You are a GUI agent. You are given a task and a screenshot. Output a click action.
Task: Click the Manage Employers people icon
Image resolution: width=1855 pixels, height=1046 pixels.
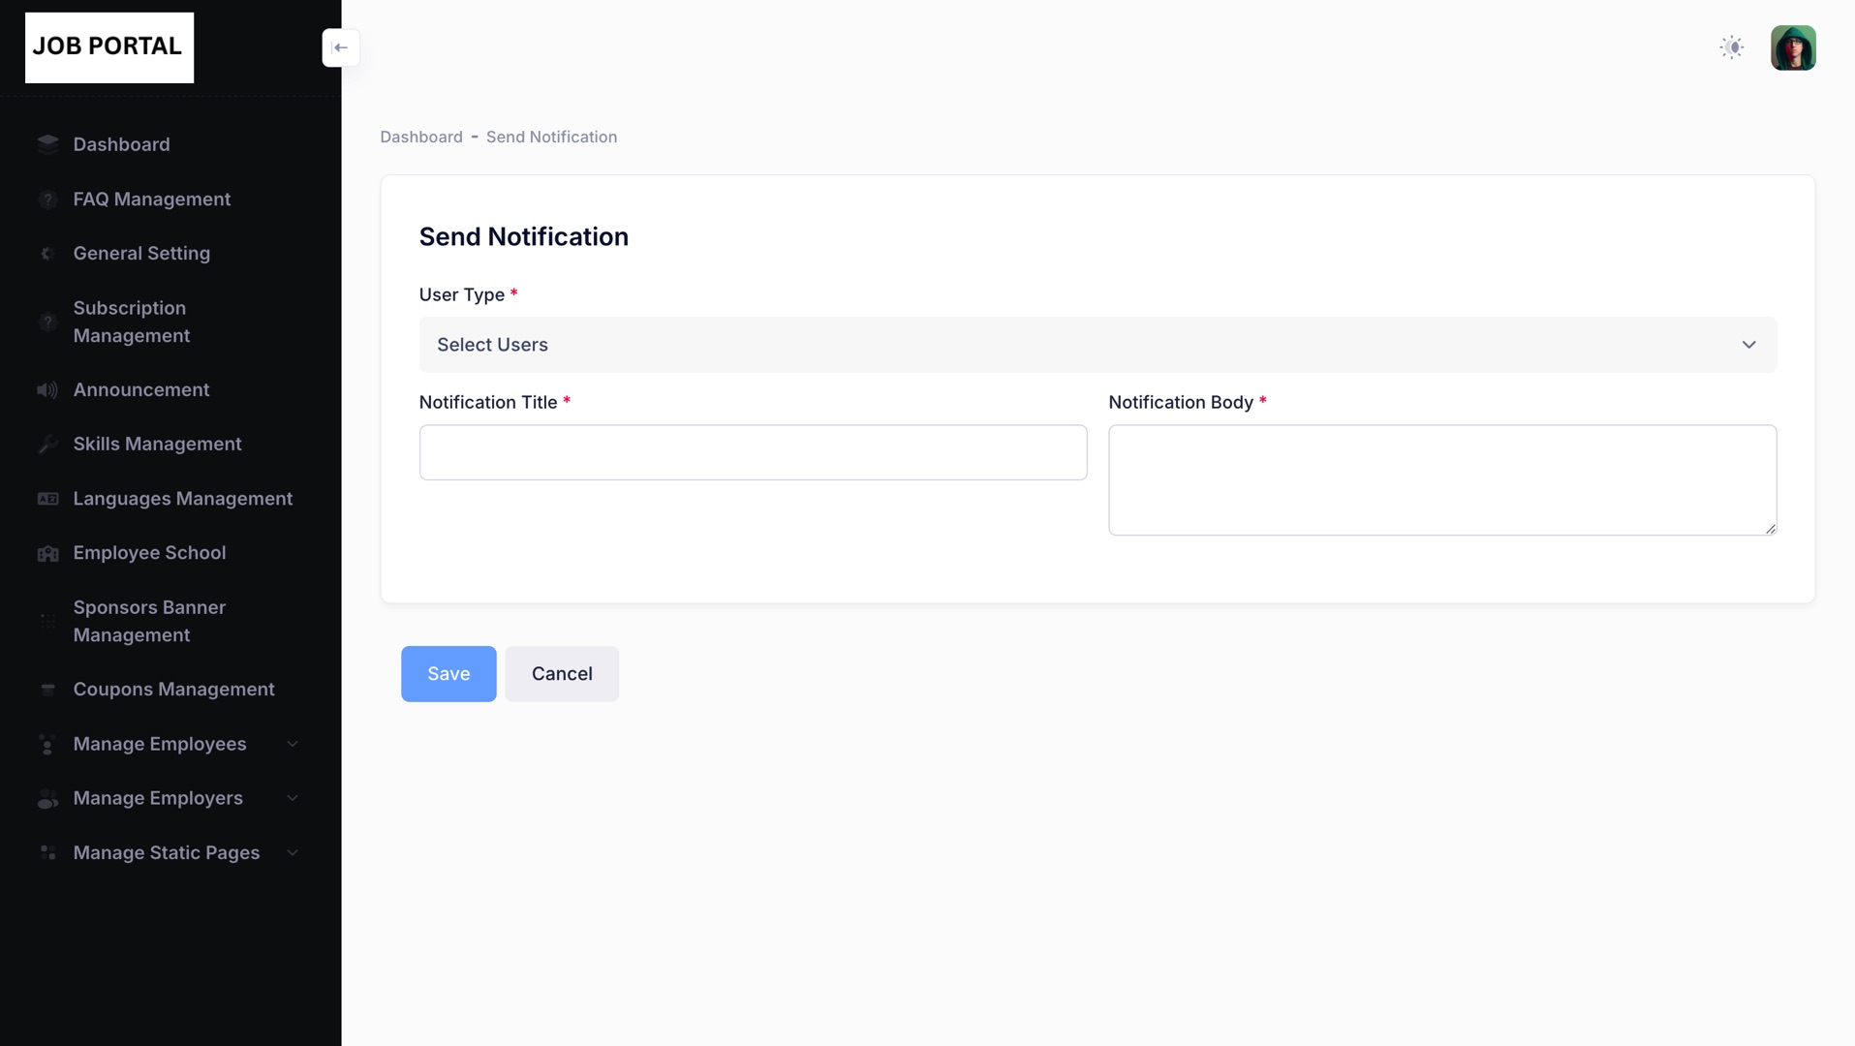tap(47, 799)
